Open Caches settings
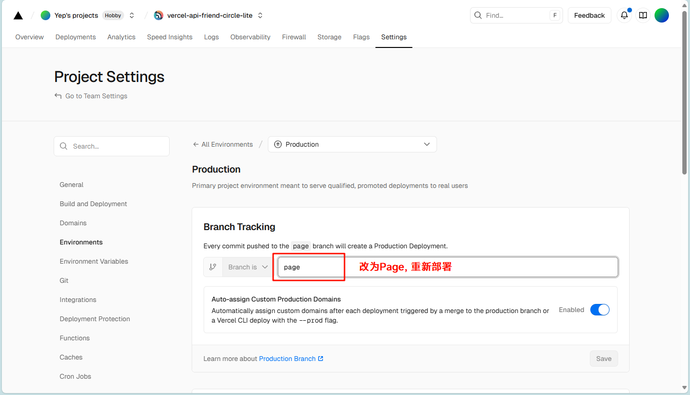Screen dimensions: 690x395 (71, 357)
